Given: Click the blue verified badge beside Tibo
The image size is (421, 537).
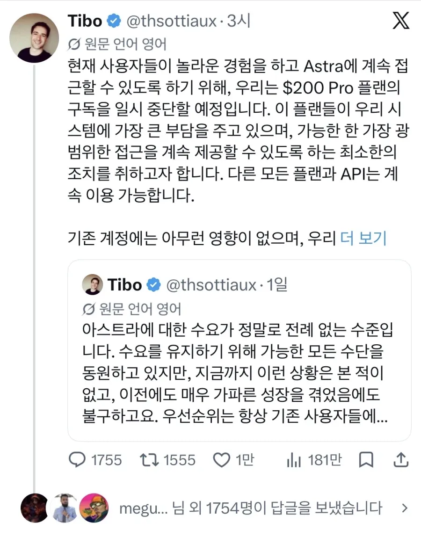Looking at the screenshot, I should click(x=114, y=21).
